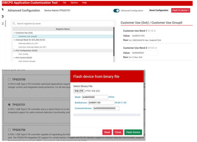Screen dimensions: 197x142
Task: Click the pointer icon in left sidebar
Action: click(3, 9)
